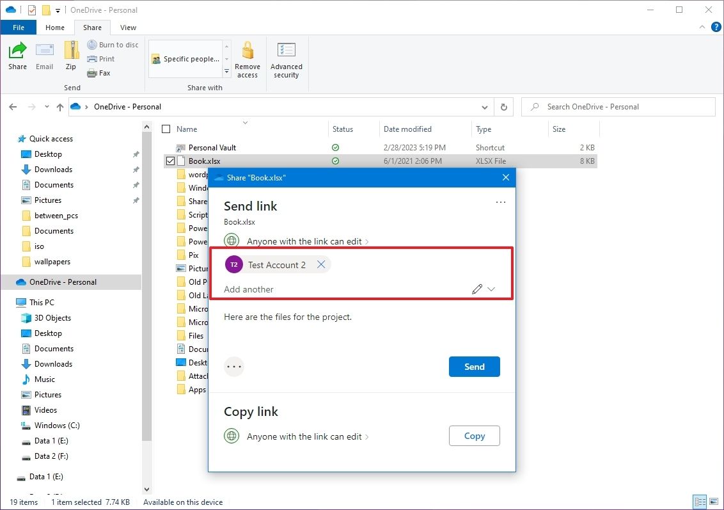The image size is (724, 510).
Task: Open the Email share option
Action: click(x=44, y=56)
